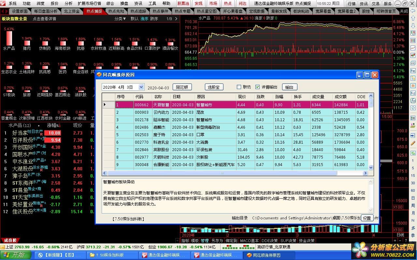Click the 股票池 toolbar button
Viewport: 417px width, 260px height.
[x=183, y=4]
